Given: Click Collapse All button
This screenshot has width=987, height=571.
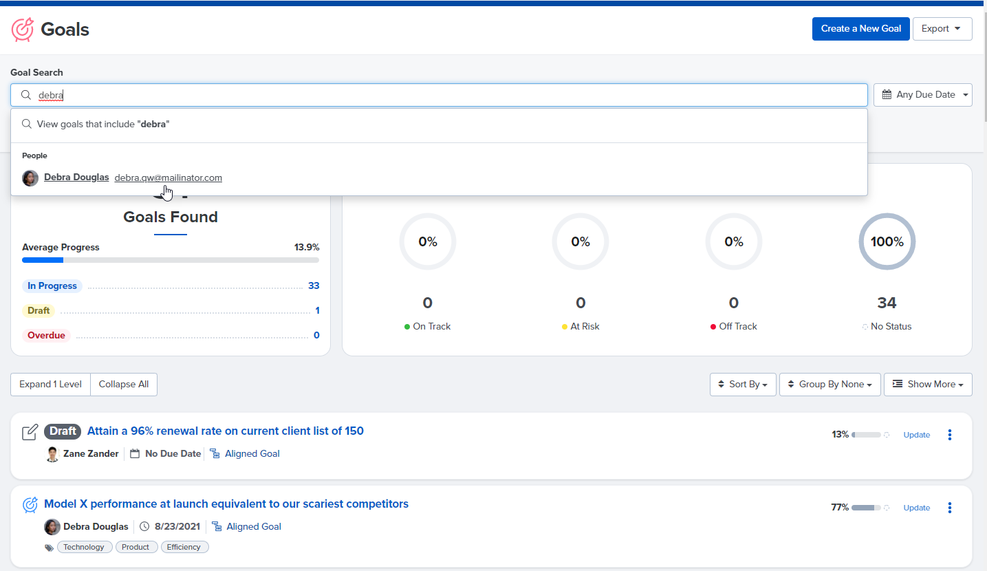Looking at the screenshot, I should pyautogui.click(x=124, y=385).
